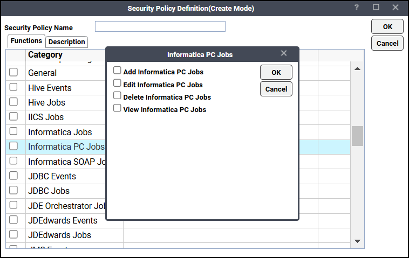Tick the JDEdwards Jobs category checkbox
Image resolution: width=409 pixels, height=258 pixels.
[13, 234]
